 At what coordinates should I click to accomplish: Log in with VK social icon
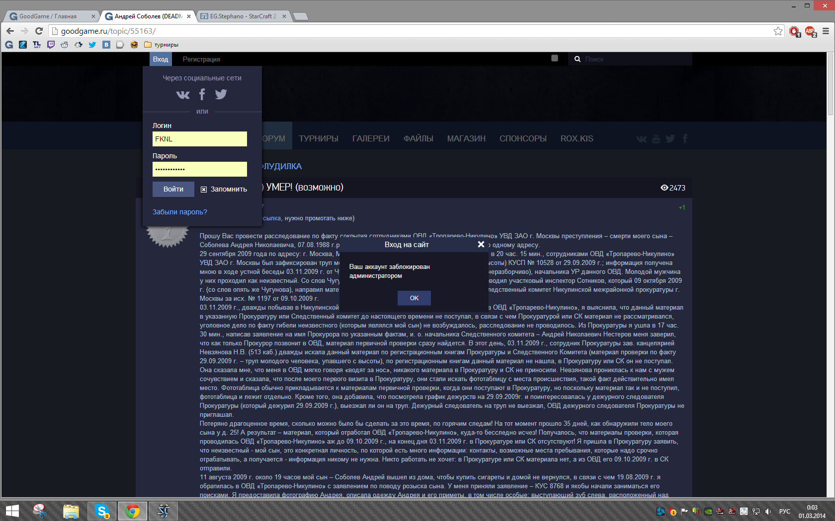coord(183,95)
